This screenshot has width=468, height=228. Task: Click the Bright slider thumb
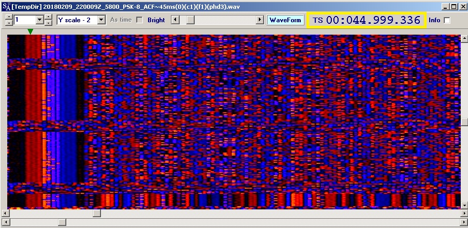(x=191, y=20)
